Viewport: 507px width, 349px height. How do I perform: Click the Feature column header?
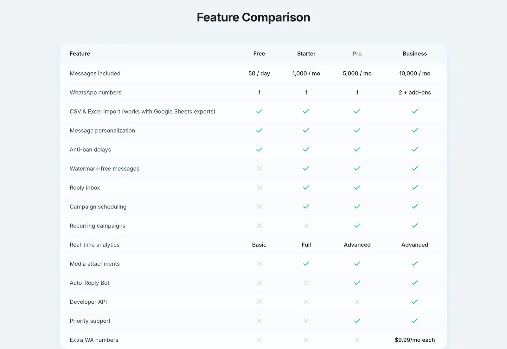[80, 54]
